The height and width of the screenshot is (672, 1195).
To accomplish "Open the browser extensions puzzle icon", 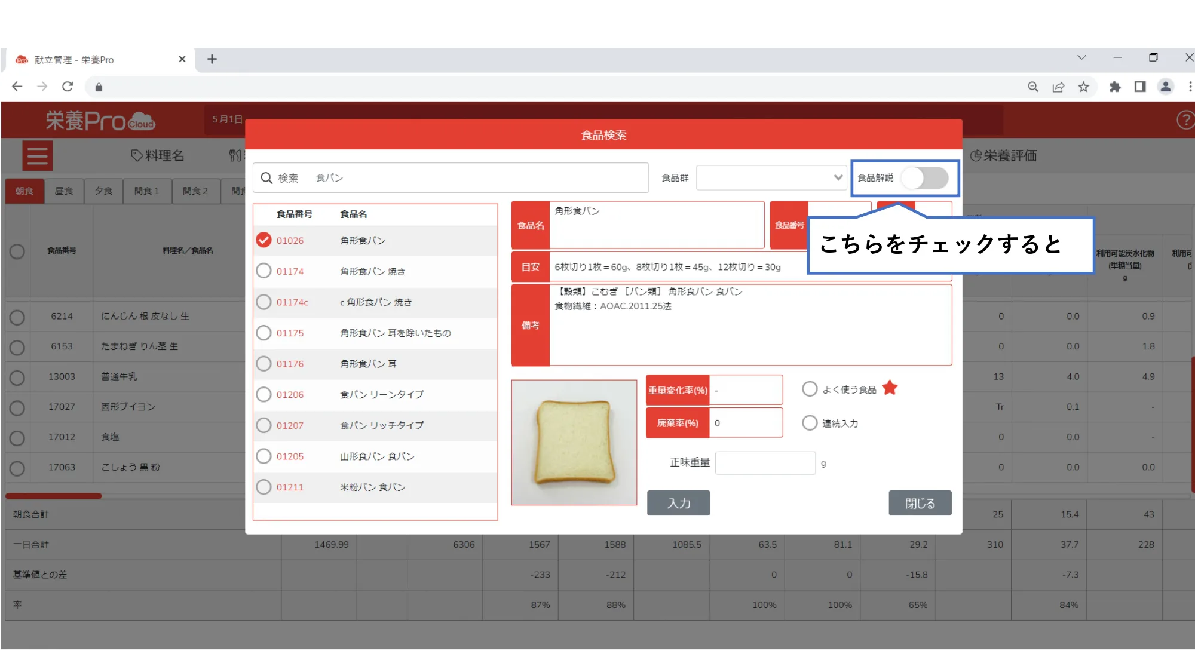I will click(1114, 87).
